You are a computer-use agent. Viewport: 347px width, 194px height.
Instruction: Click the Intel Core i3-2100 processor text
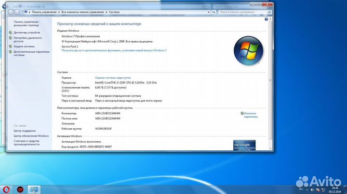click(126, 83)
